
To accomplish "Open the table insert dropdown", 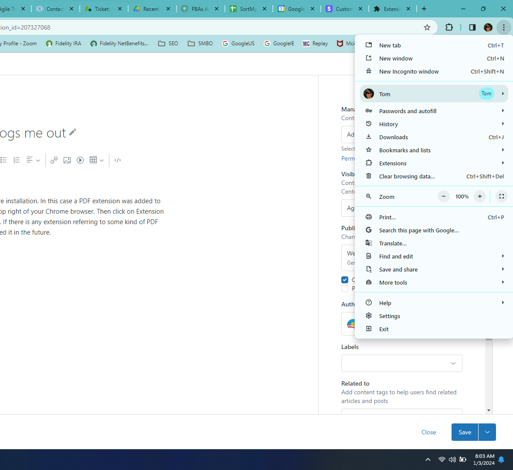I will 96,160.
